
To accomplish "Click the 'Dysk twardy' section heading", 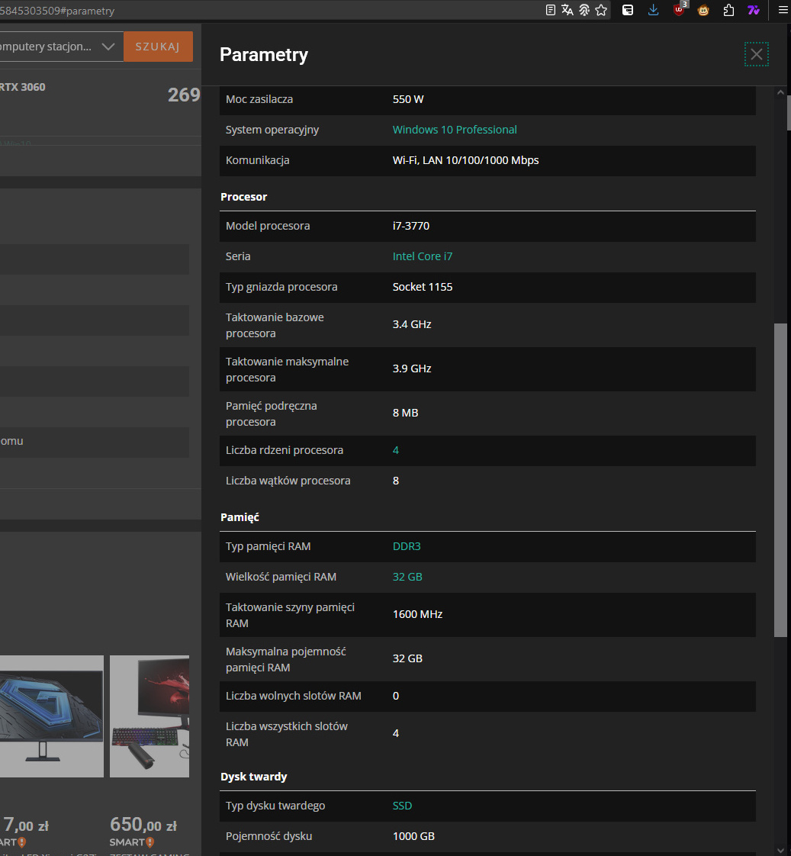I will click(254, 777).
